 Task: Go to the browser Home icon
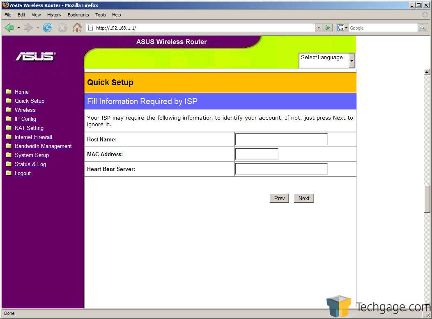tap(77, 28)
